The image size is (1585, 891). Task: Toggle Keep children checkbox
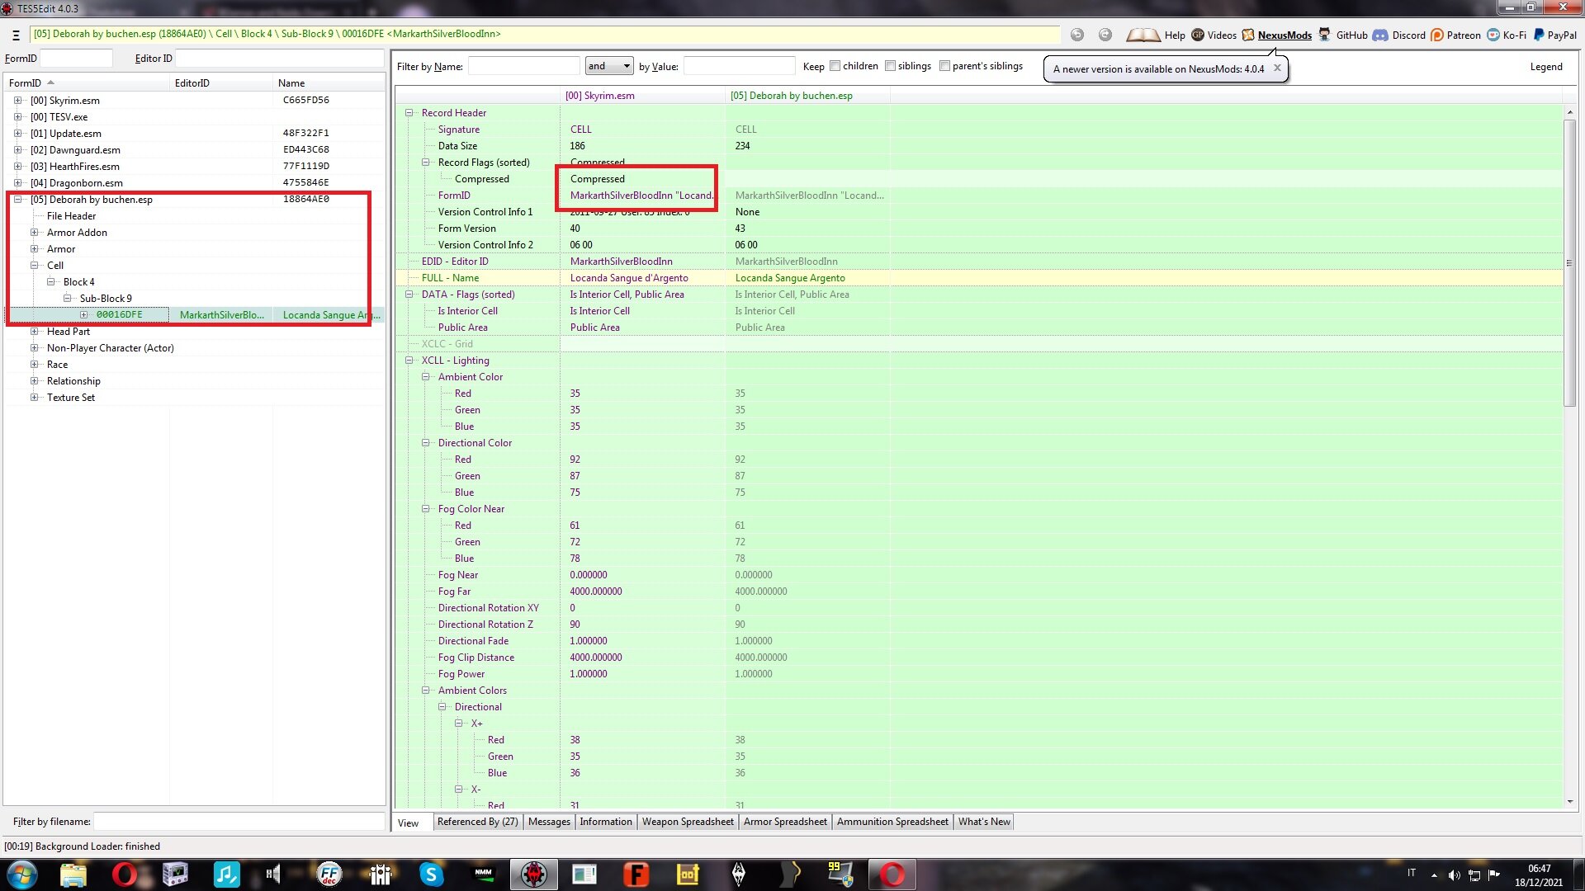(835, 66)
